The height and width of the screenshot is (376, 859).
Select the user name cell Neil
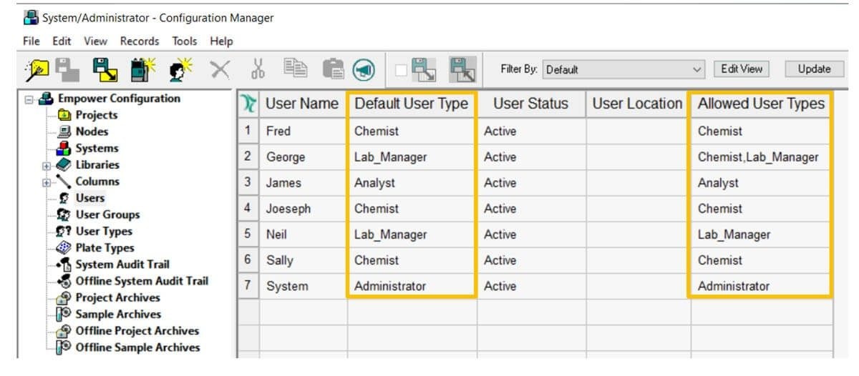pyautogui.click(x=304, y=234)
